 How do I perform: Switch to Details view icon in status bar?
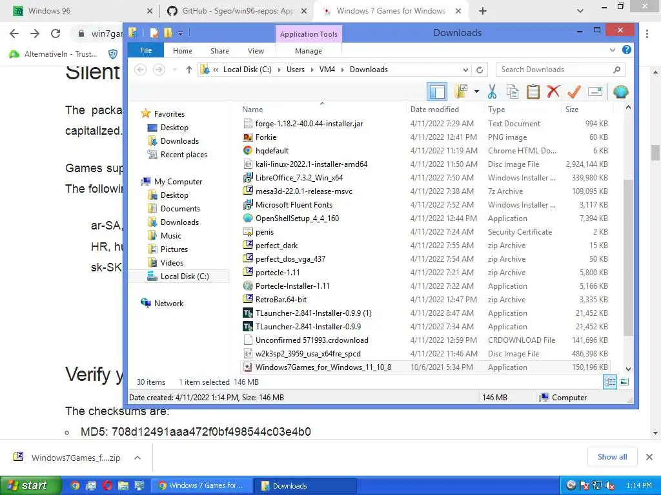pos(609,382)
